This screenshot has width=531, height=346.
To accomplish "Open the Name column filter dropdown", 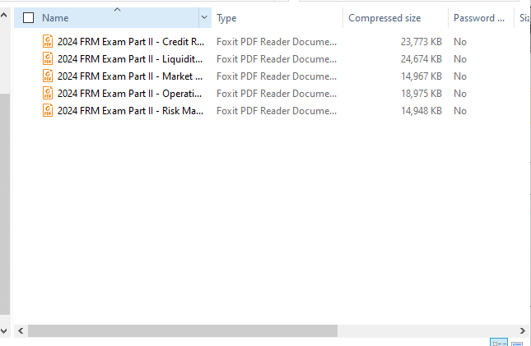I will [x=204, y=18].
